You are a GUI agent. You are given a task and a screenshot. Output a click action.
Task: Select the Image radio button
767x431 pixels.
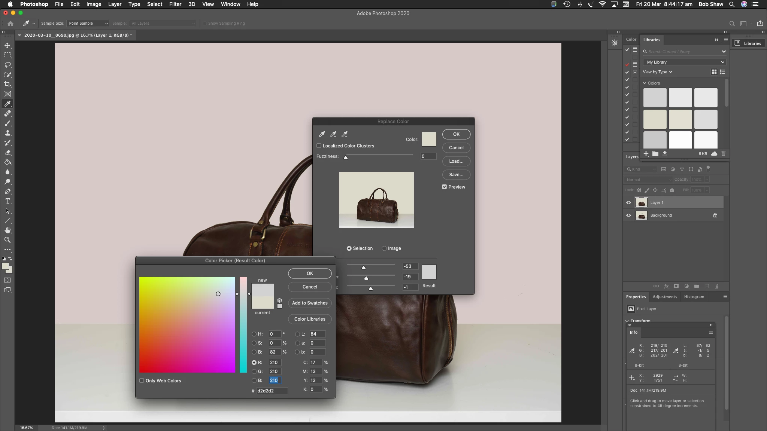tap(384, 248)
